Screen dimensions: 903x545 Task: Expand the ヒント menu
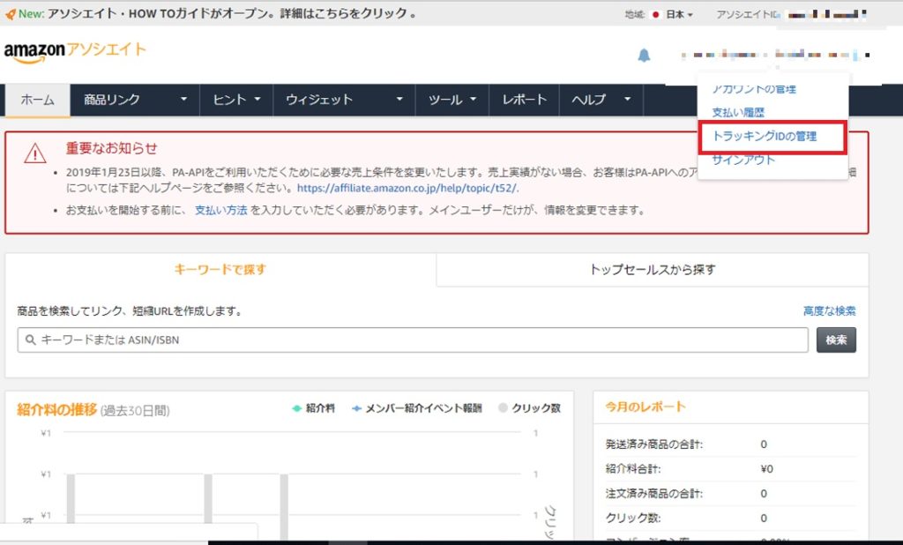tap(236, 101)
